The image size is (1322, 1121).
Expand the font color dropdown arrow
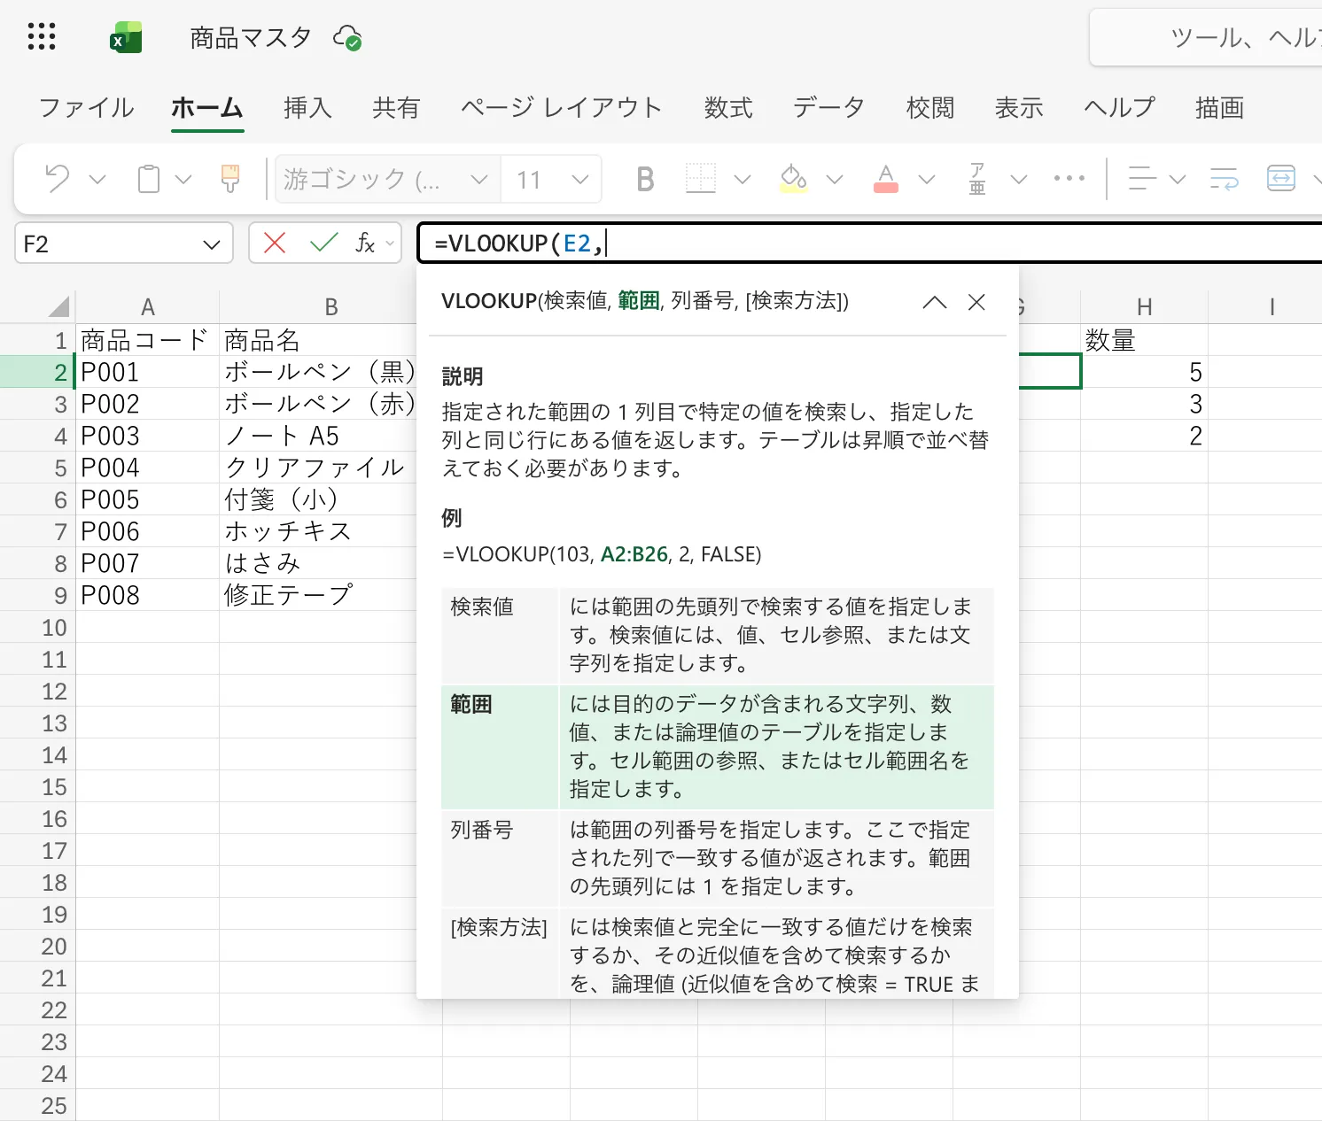[927, 180]
